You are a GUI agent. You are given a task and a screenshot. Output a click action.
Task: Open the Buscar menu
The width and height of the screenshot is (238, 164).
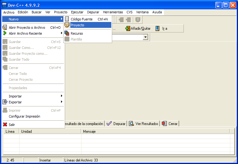pos(37,12)
